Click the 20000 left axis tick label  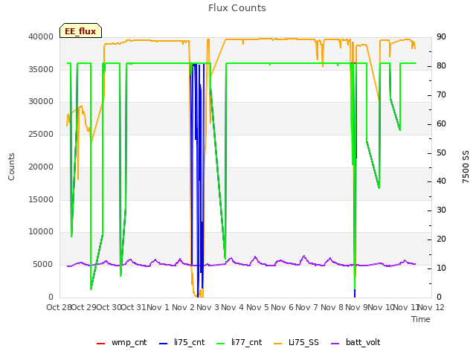pos(41,167)
